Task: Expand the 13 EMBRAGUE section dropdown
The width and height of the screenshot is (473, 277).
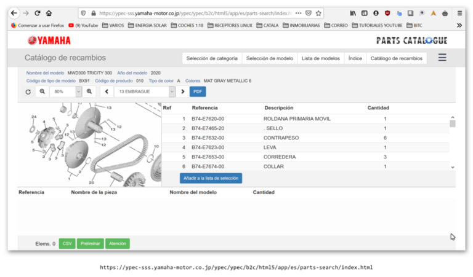Action: [x=145, y=92]
